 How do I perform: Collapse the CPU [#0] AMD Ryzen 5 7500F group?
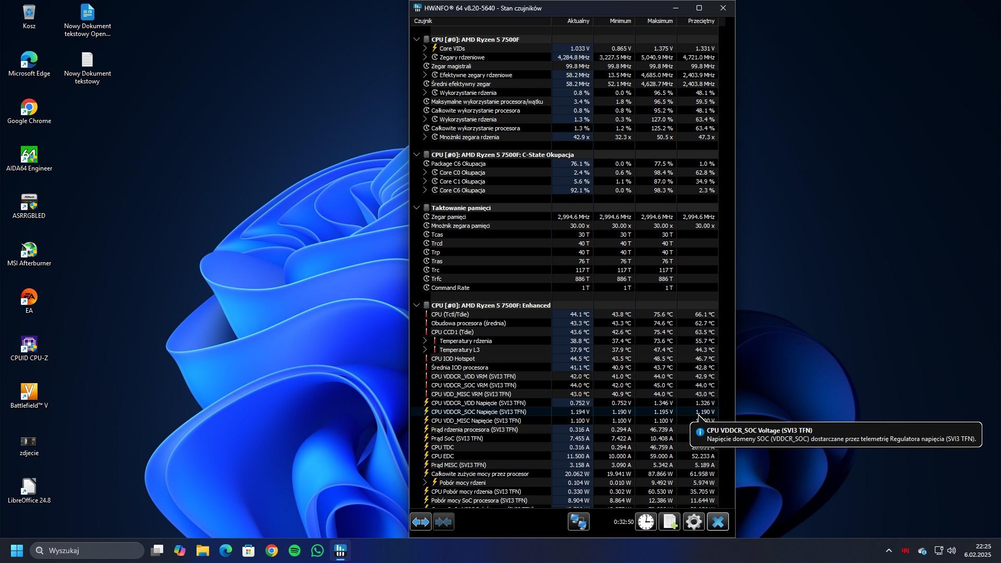(417, 40)
